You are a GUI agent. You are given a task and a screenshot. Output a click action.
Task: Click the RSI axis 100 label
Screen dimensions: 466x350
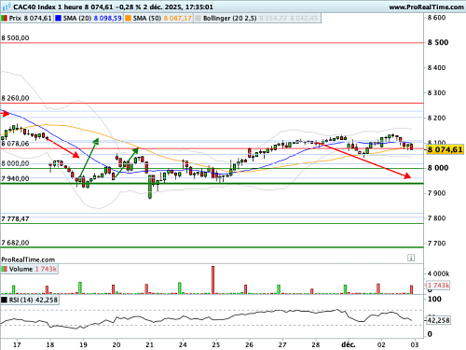(434, 299)
